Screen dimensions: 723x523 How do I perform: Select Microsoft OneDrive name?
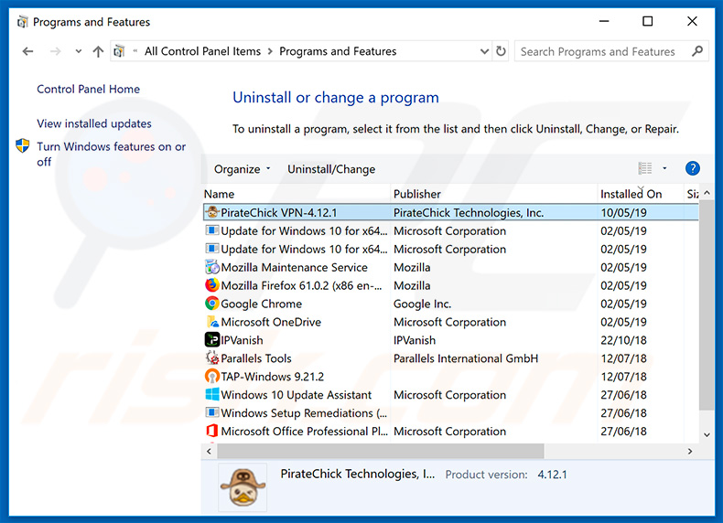[271, 322]
